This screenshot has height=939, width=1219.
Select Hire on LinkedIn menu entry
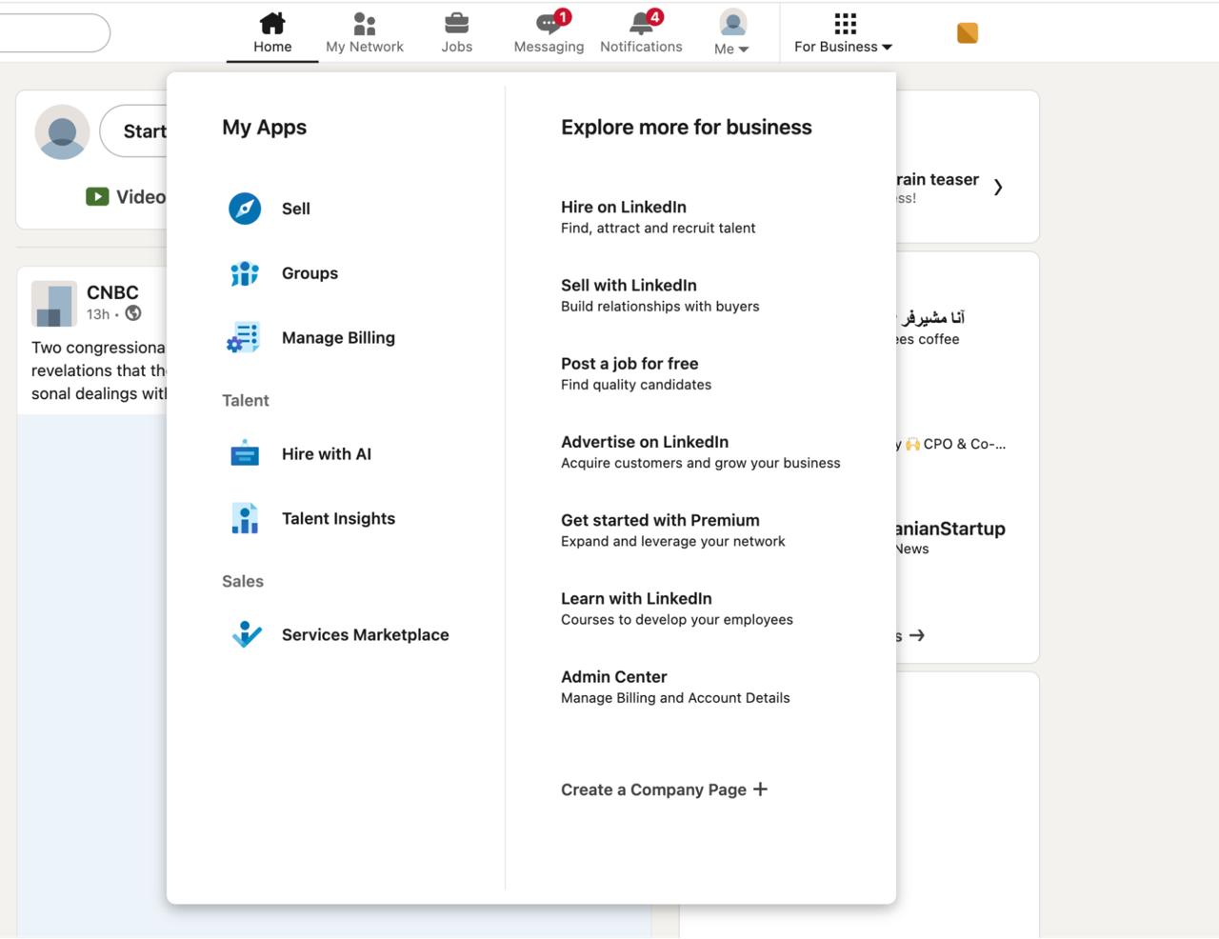pos(624,208)
